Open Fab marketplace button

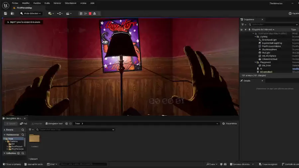pyautogui.click(x=24, y=124)
